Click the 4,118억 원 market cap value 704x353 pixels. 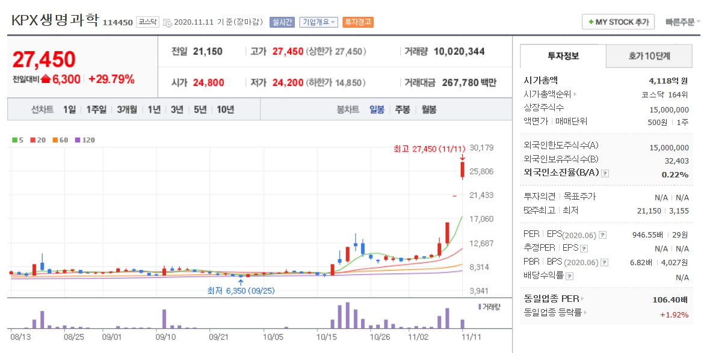pos(668,81)
